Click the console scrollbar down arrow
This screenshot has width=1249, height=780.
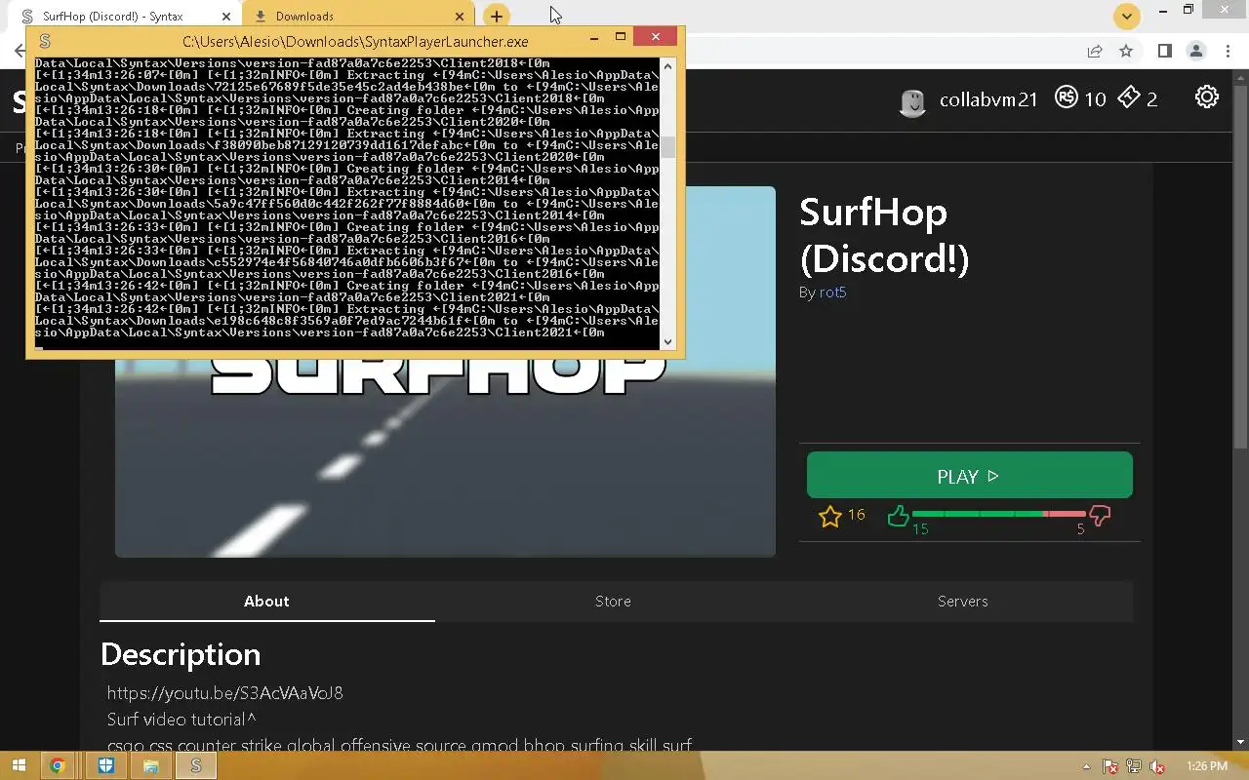[668, 342]
